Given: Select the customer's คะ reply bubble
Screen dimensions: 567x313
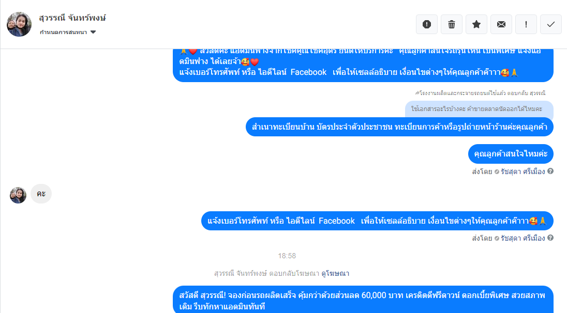Looking at the screenshot, I should click(x=41, y=194).
